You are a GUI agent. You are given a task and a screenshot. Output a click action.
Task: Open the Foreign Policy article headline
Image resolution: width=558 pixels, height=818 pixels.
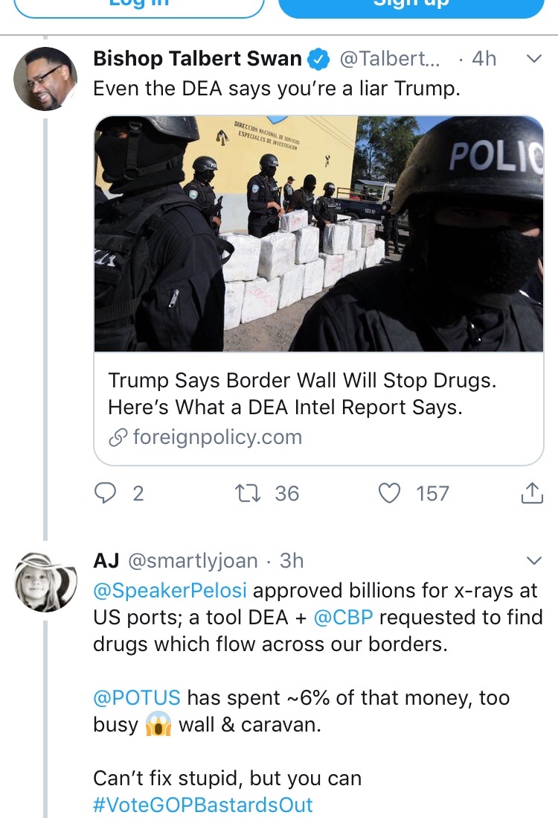tap(302, 394)
